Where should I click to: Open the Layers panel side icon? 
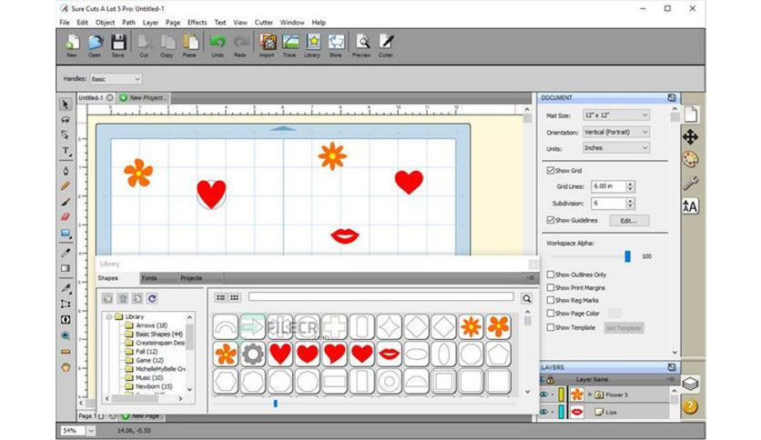point(690,384)
